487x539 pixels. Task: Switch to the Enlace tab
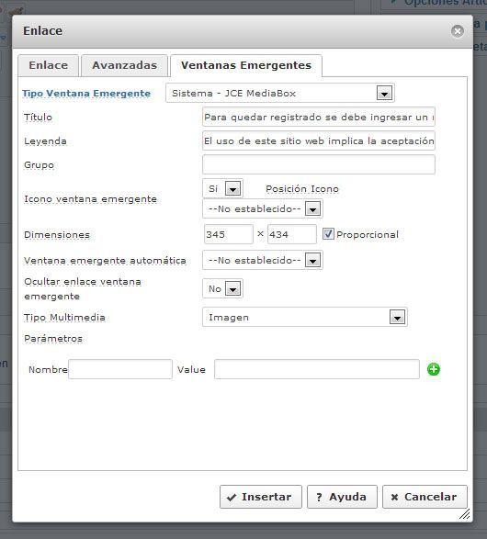coord(49,65)
